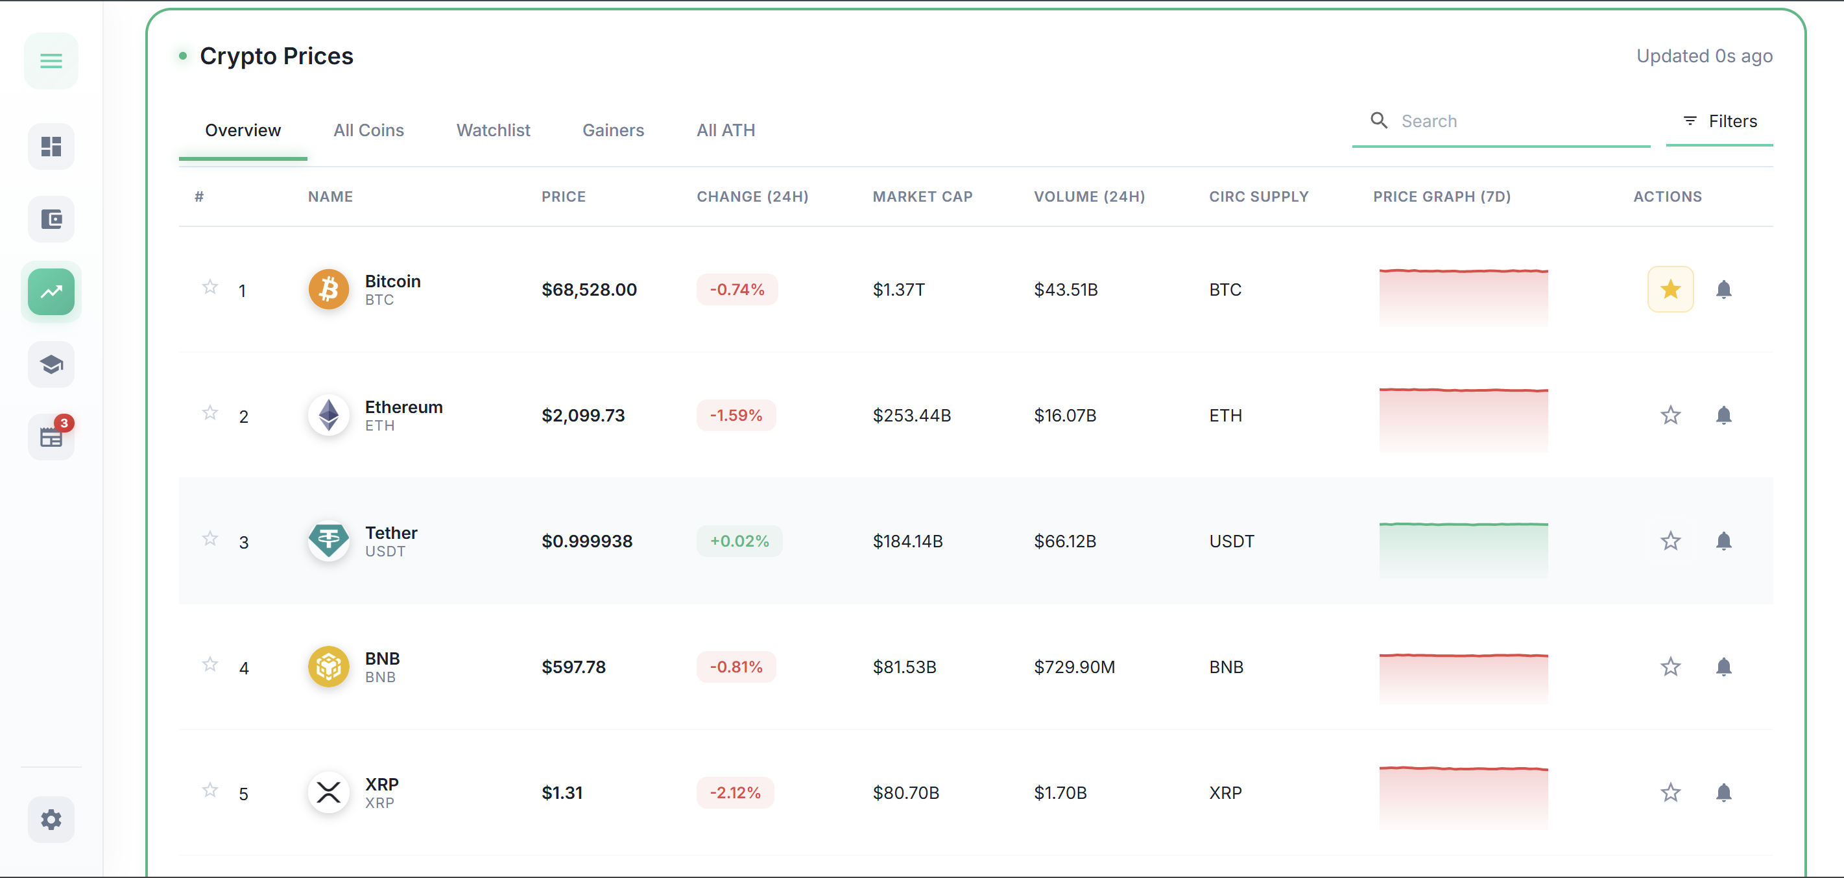This screenshot has width=1844, height=878.
Task: Sort by Change (24H) column header
Action: [x=752, y=196]
